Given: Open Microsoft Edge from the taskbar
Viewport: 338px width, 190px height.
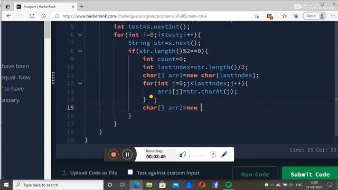Looking at the screenshot, I should [136, 185].
